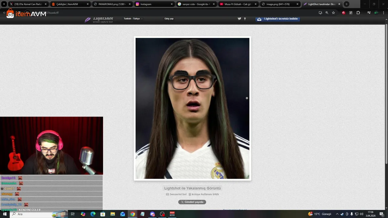388x218 pixels.
Task: Open the Çekilişler | ItemAVM tab
Action: [x=70, y=4]
